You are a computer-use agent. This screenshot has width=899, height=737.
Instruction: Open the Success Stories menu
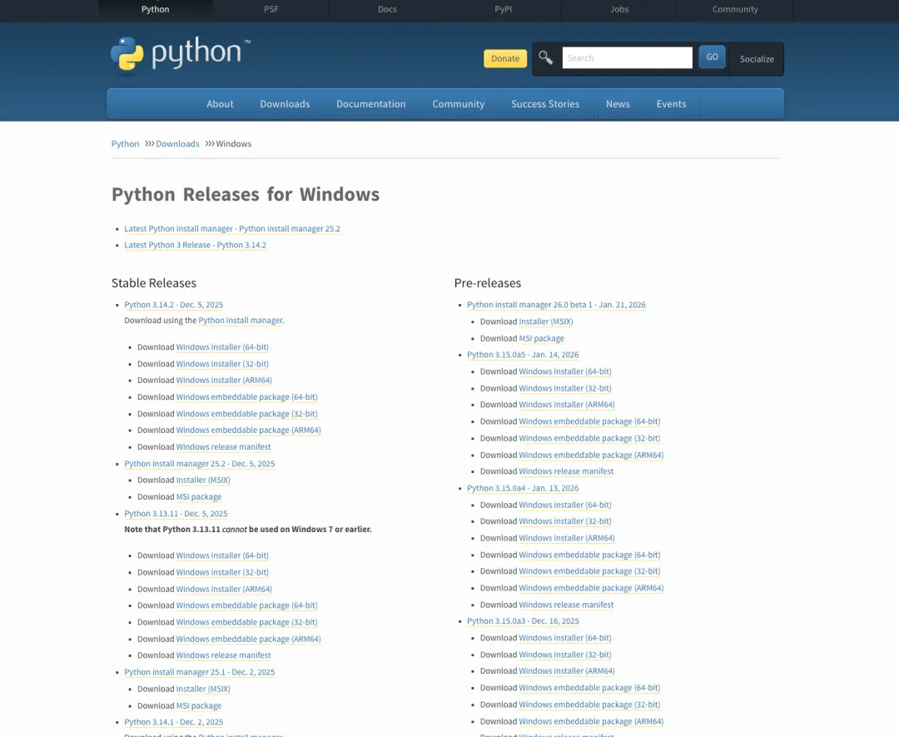tap(545, 104)
